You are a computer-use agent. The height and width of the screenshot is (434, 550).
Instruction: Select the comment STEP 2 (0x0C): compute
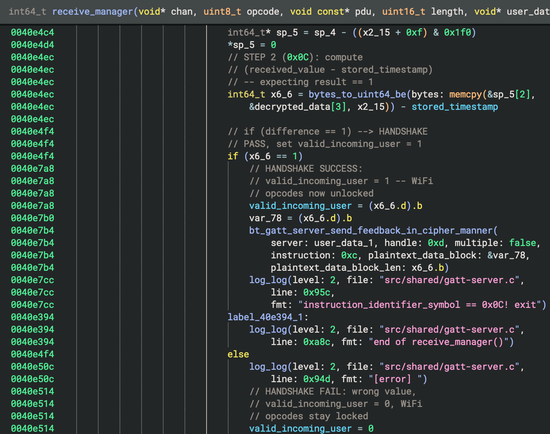click(295, 57)
